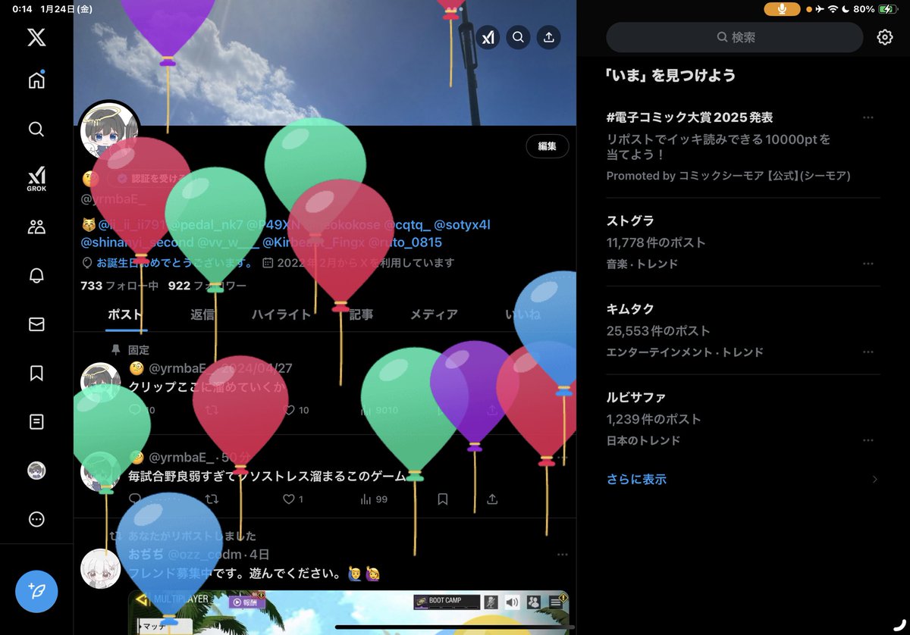Open mention link @nuto_0815 in bio

pos(405,242)
